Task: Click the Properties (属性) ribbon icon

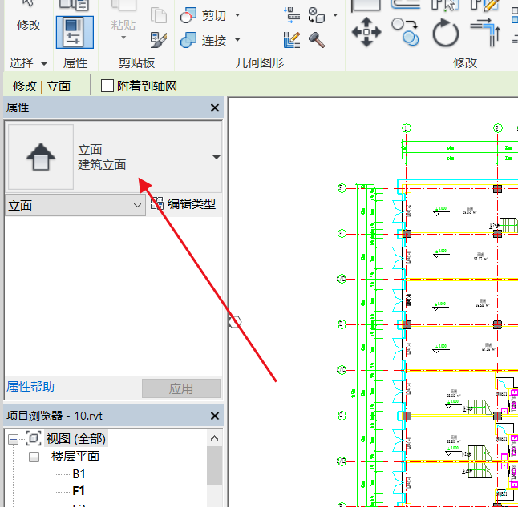Action: 75,33
